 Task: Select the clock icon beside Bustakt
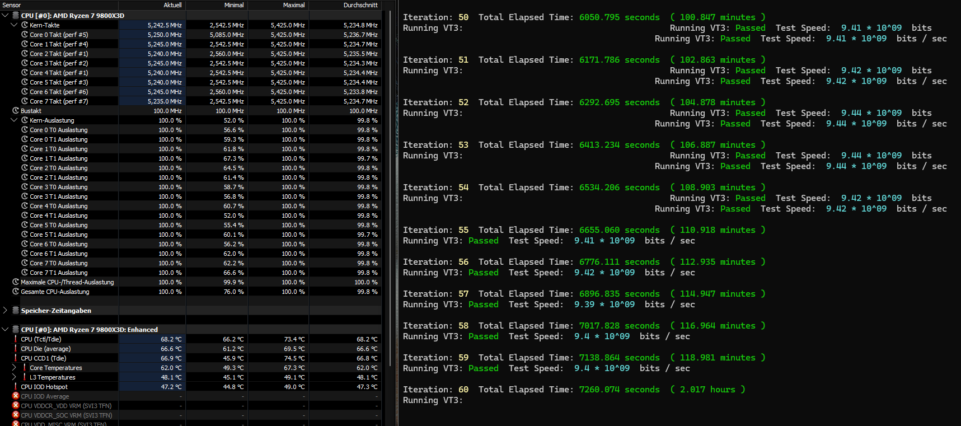16,111
